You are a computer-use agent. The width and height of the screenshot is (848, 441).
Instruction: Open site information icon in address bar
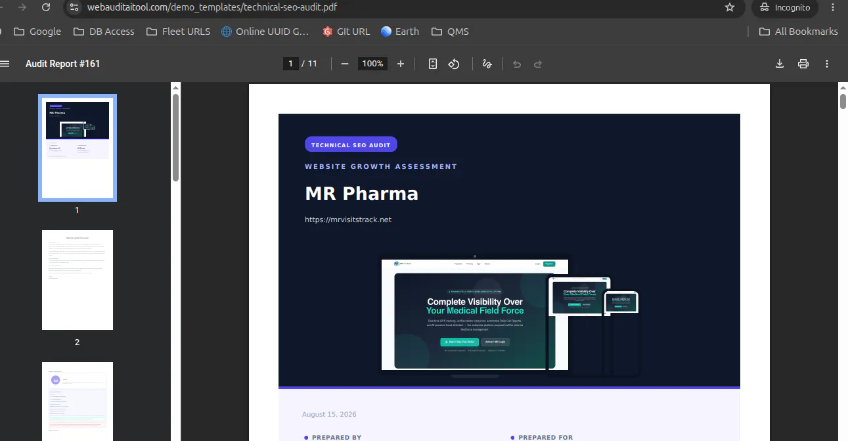(x=74, y=7)
